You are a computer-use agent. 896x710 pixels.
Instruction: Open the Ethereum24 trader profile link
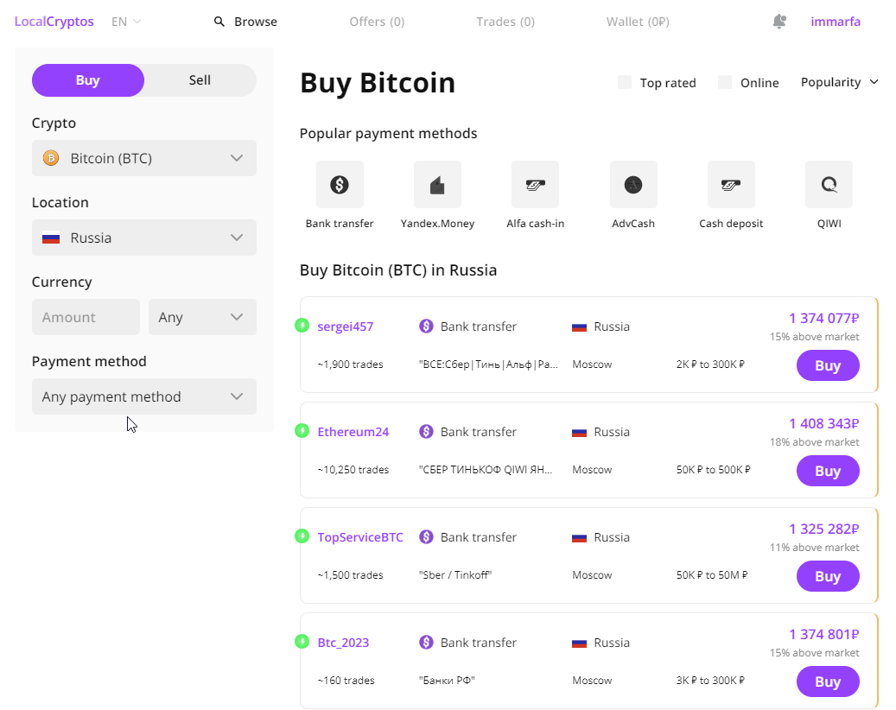353,432
